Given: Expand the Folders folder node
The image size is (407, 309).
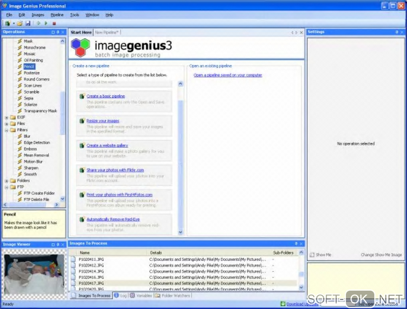Looking at the screenshot, I should 6,181.
